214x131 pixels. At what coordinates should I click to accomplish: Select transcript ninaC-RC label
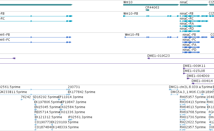187,19
